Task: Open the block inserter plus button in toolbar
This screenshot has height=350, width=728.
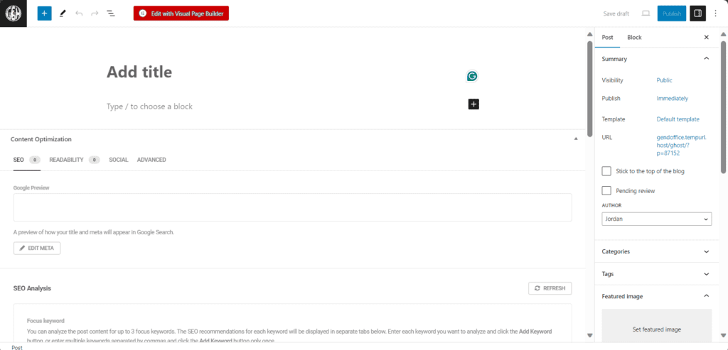Action: (45, 13)
